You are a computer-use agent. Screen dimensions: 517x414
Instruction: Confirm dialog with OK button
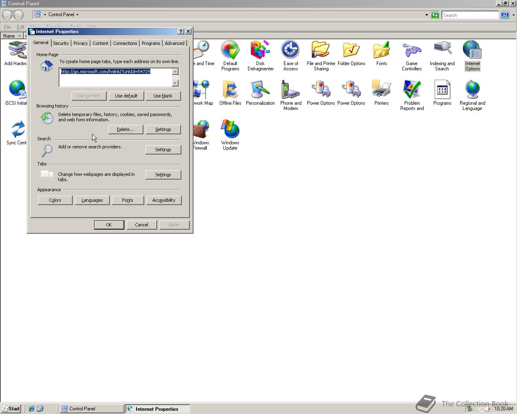point(109,225)
